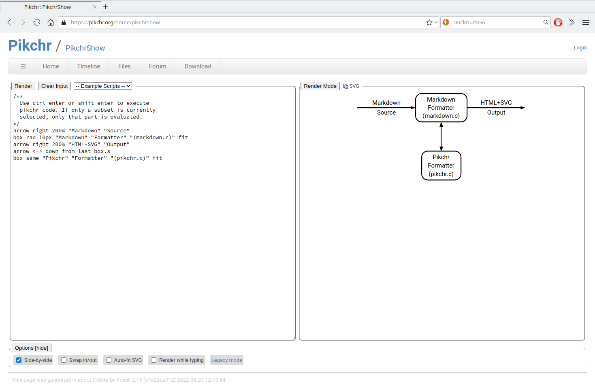
Task: Click the Render button
Action: [23, 86]
